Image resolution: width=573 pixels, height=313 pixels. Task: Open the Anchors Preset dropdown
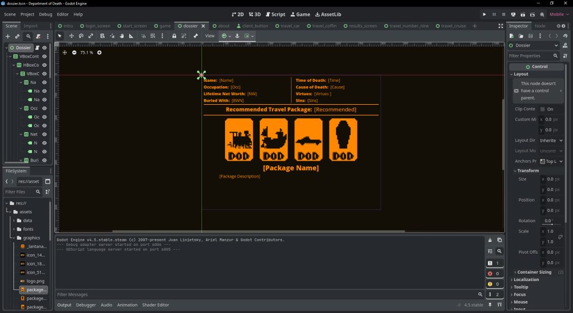tap(551, 161)
